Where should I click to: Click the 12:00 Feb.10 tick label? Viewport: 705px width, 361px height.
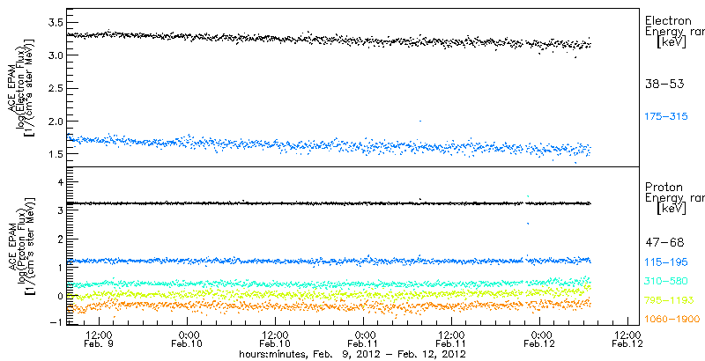click(275, 339)
